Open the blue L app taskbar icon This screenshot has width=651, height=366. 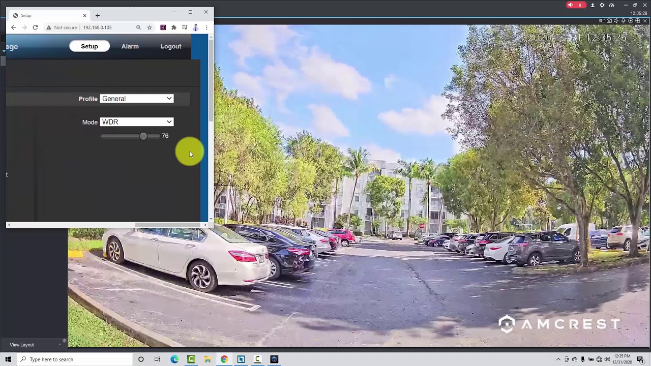click(241, 359)
